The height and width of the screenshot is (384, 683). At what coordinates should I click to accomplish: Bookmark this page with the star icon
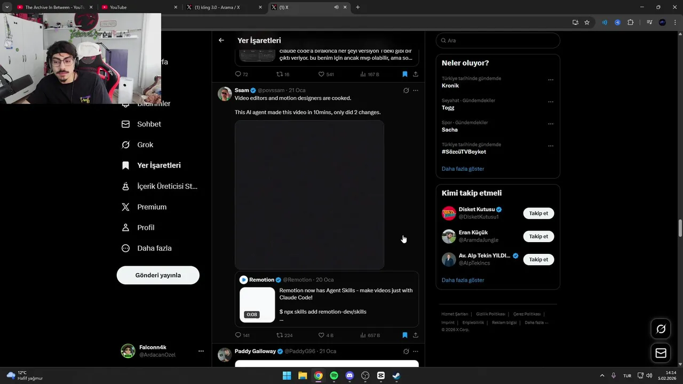(x=587, y=22)
